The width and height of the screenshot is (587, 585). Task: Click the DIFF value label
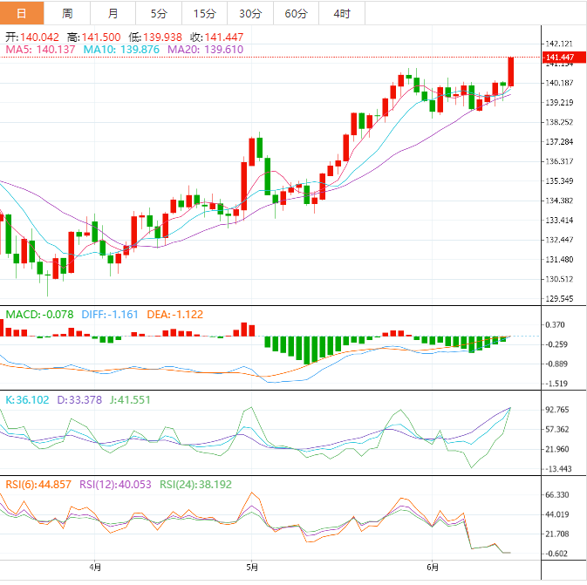110,314
